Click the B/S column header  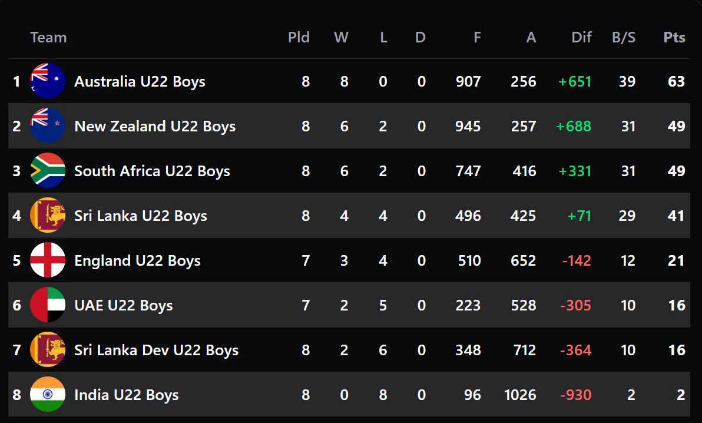[x=624, y=37]
